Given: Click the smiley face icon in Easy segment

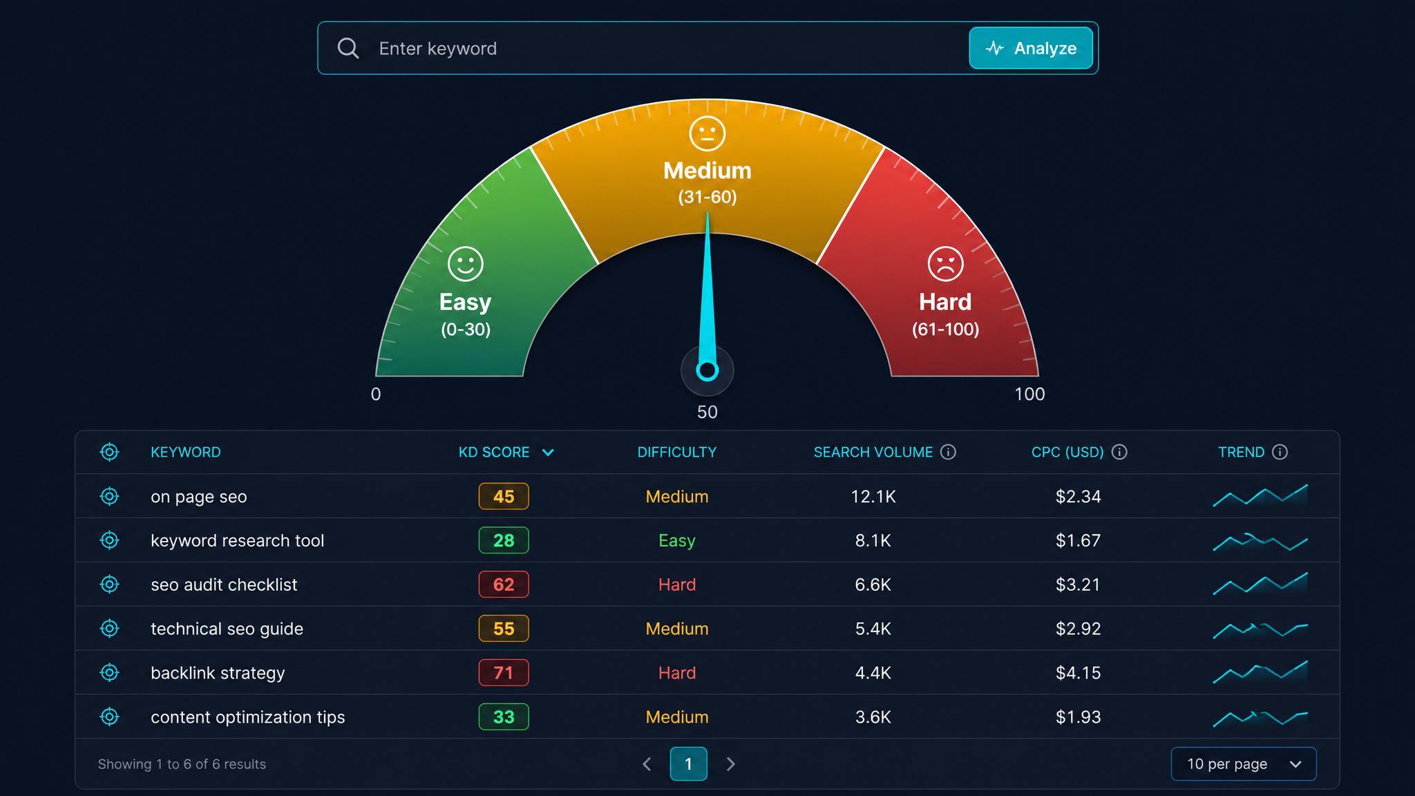Looking at the screenshot, I should point(466,264).
